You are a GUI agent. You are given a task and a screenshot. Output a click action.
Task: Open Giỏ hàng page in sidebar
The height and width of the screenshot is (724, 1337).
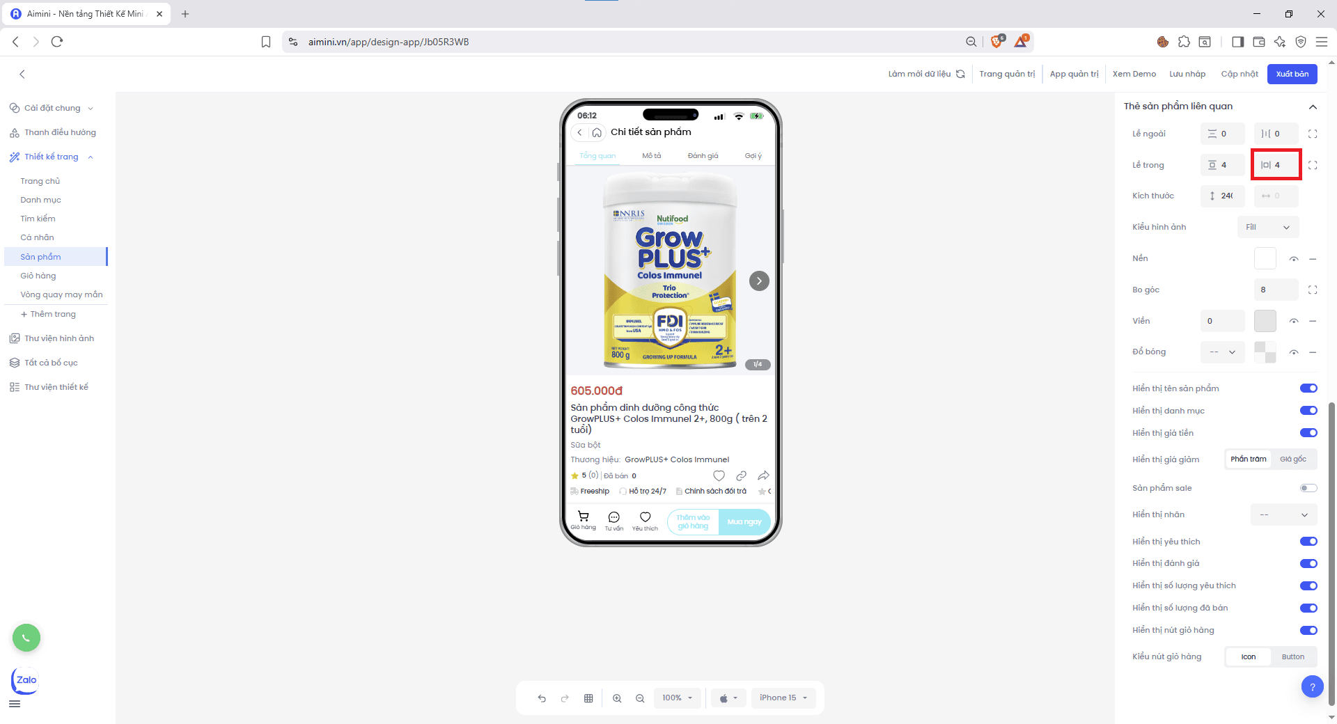(38, 276)
